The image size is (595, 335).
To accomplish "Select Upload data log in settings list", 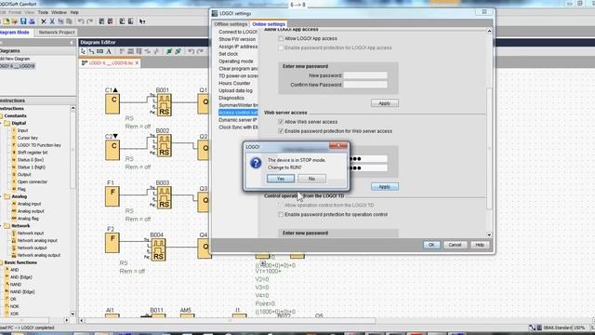I will [x=235, y=91].
